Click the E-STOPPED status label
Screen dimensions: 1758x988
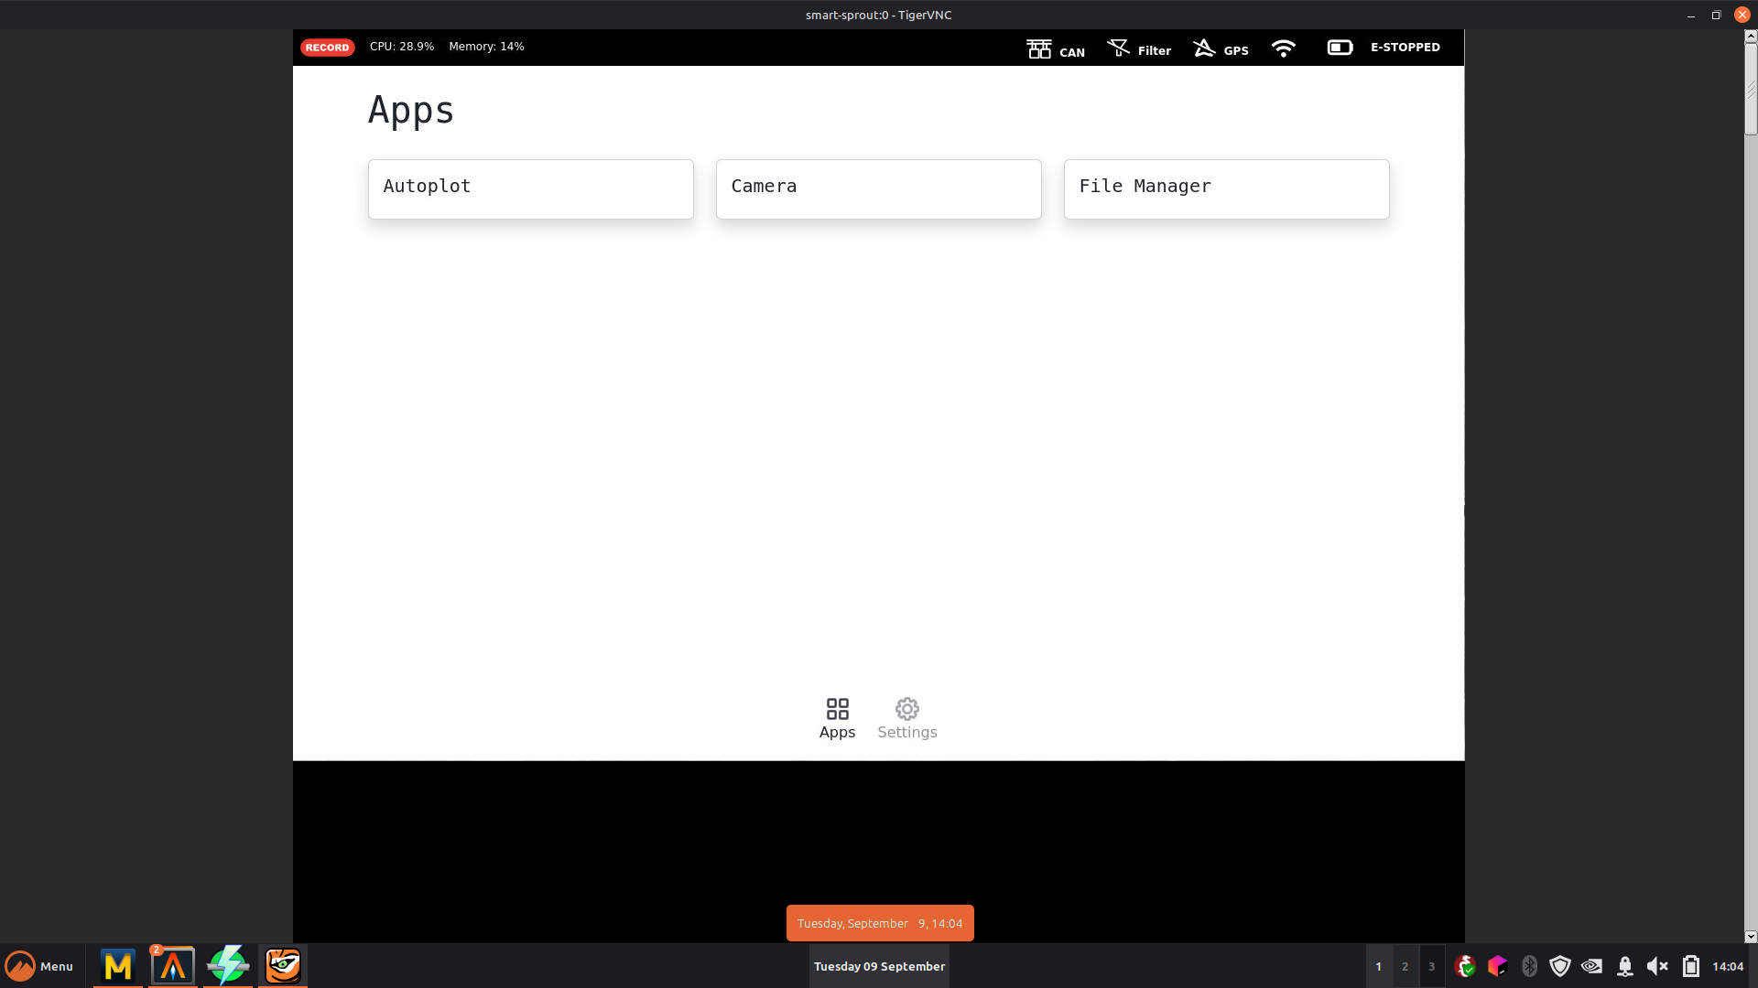[1405, 48]
